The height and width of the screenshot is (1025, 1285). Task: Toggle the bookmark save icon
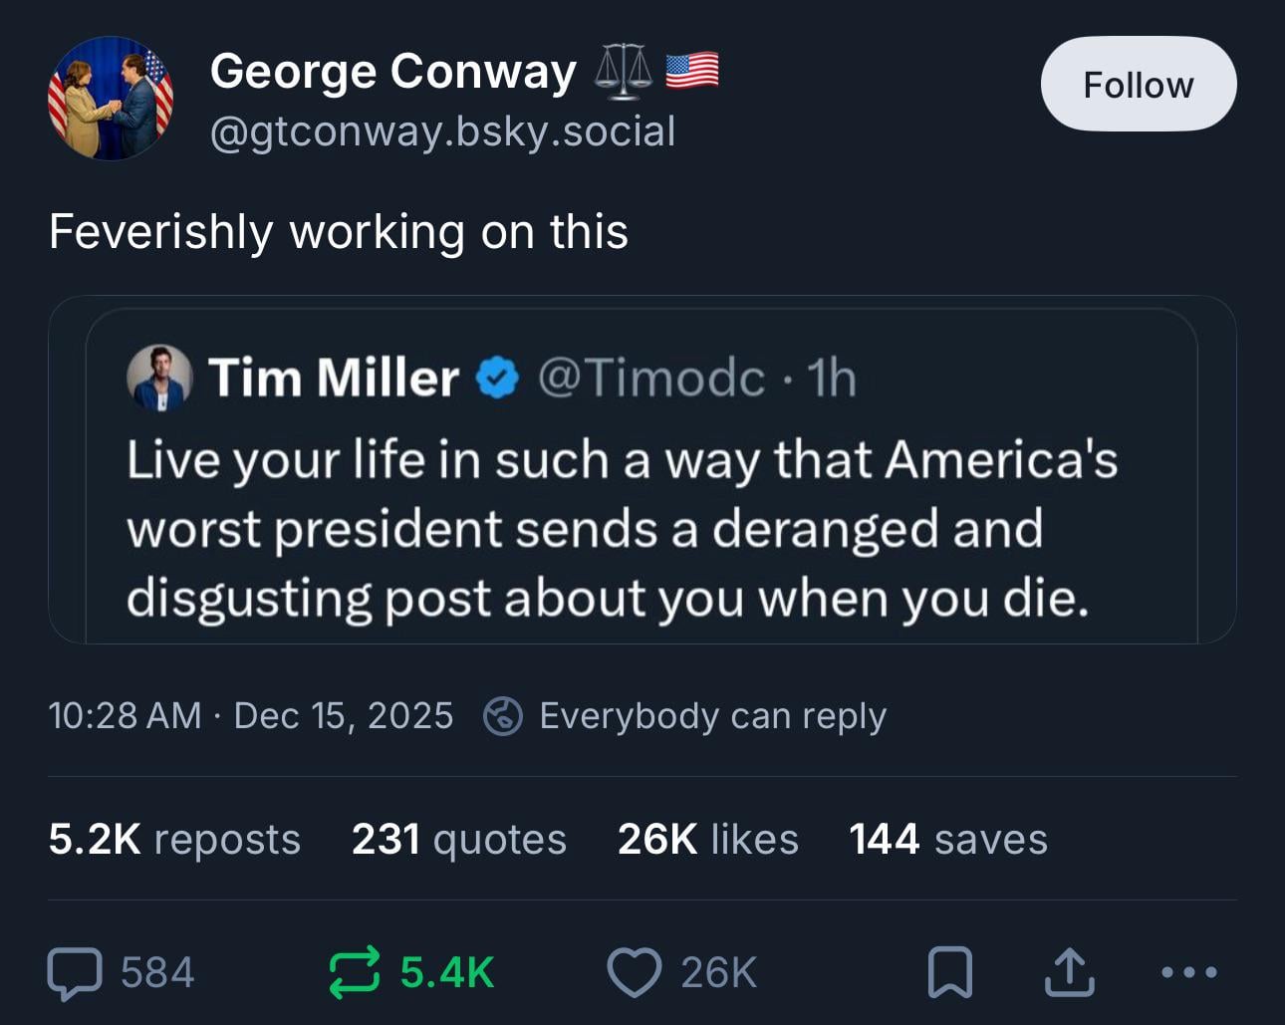click(949, 973)
